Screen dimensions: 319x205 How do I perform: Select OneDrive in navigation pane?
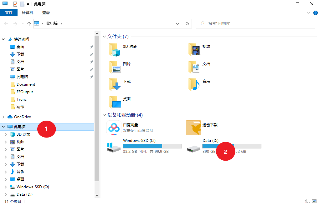point(22,117)
